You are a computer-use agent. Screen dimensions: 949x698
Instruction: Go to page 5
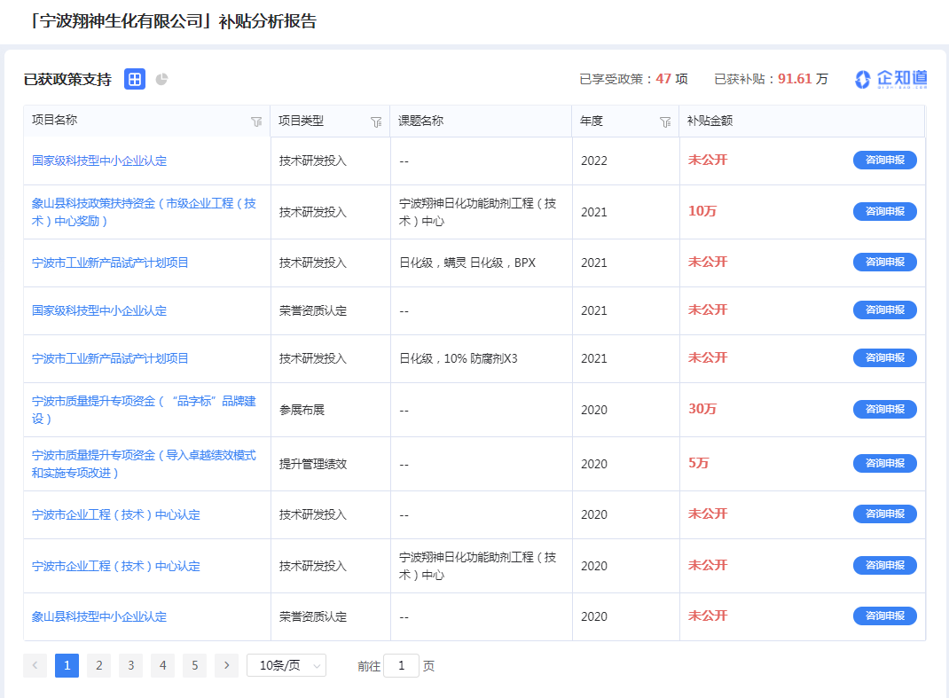coord(195,665)
